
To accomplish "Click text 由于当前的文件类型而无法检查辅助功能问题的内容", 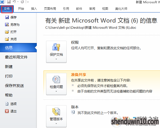I will pyautogui.click(x=115, y=91).
